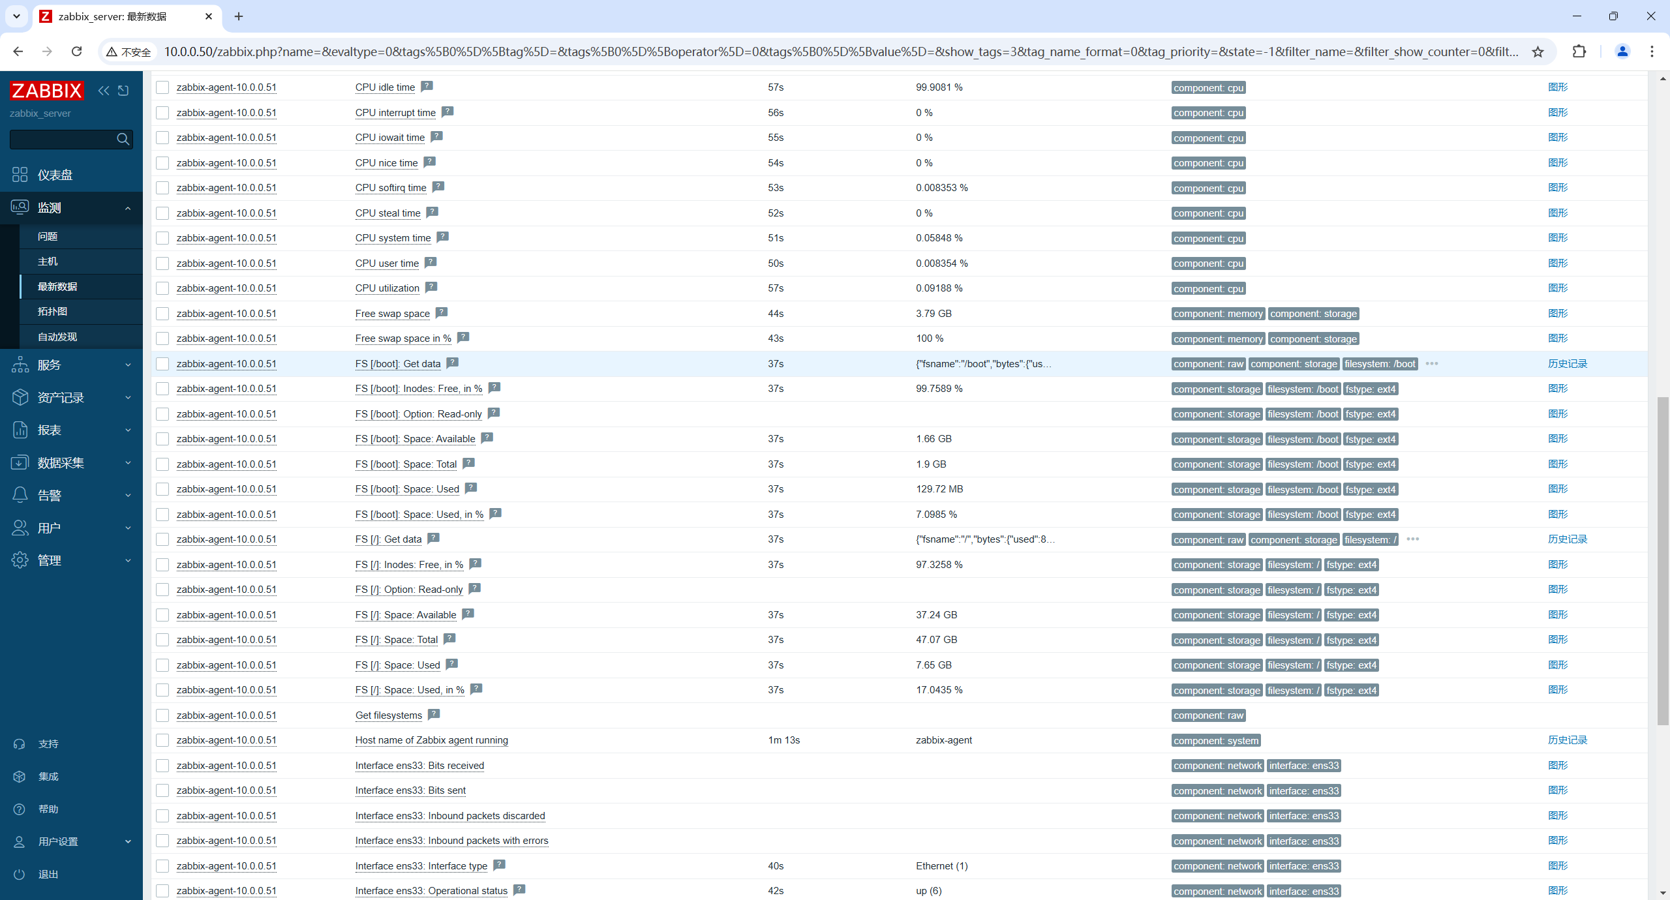Click the page vertical scrollbar thumb

coord(1662,561)
